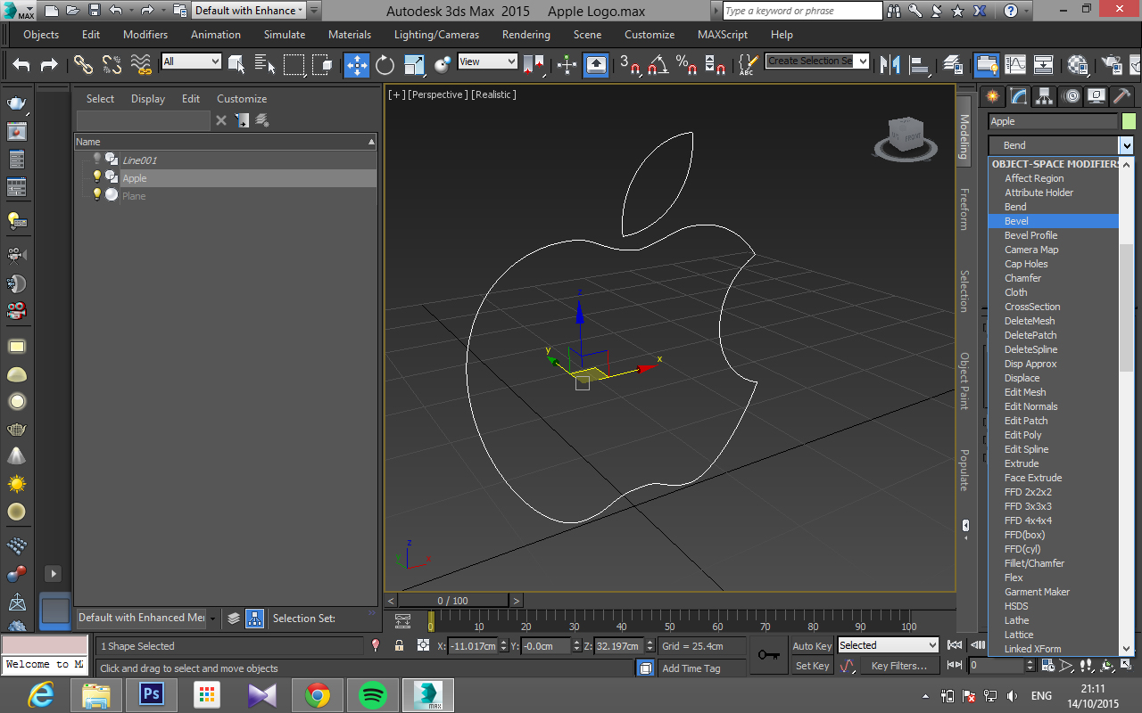Toggle the 3D Snaps button
Viewport: 1142px width, 713px height.
click(630, 64)
